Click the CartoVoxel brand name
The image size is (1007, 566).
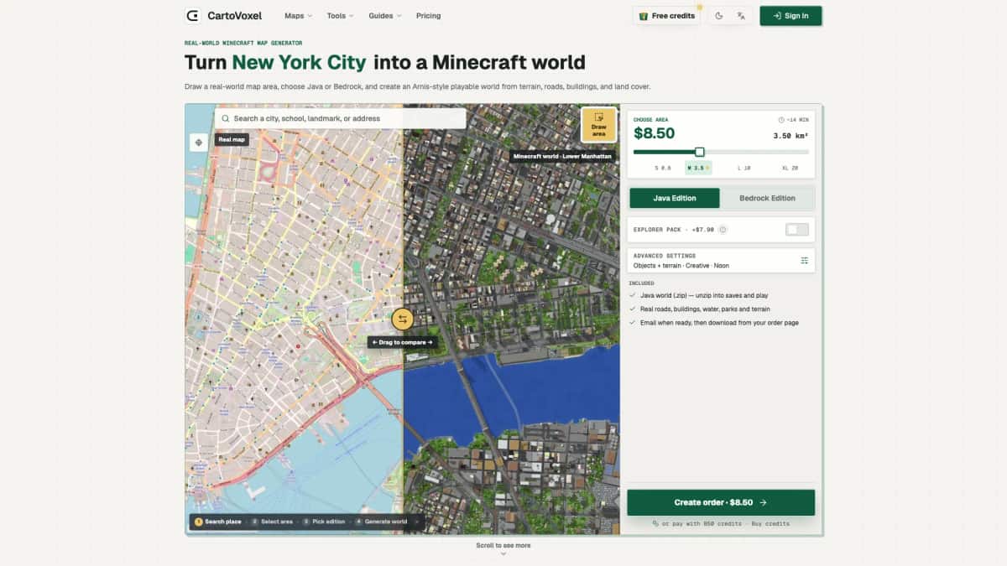pos(234,16)
